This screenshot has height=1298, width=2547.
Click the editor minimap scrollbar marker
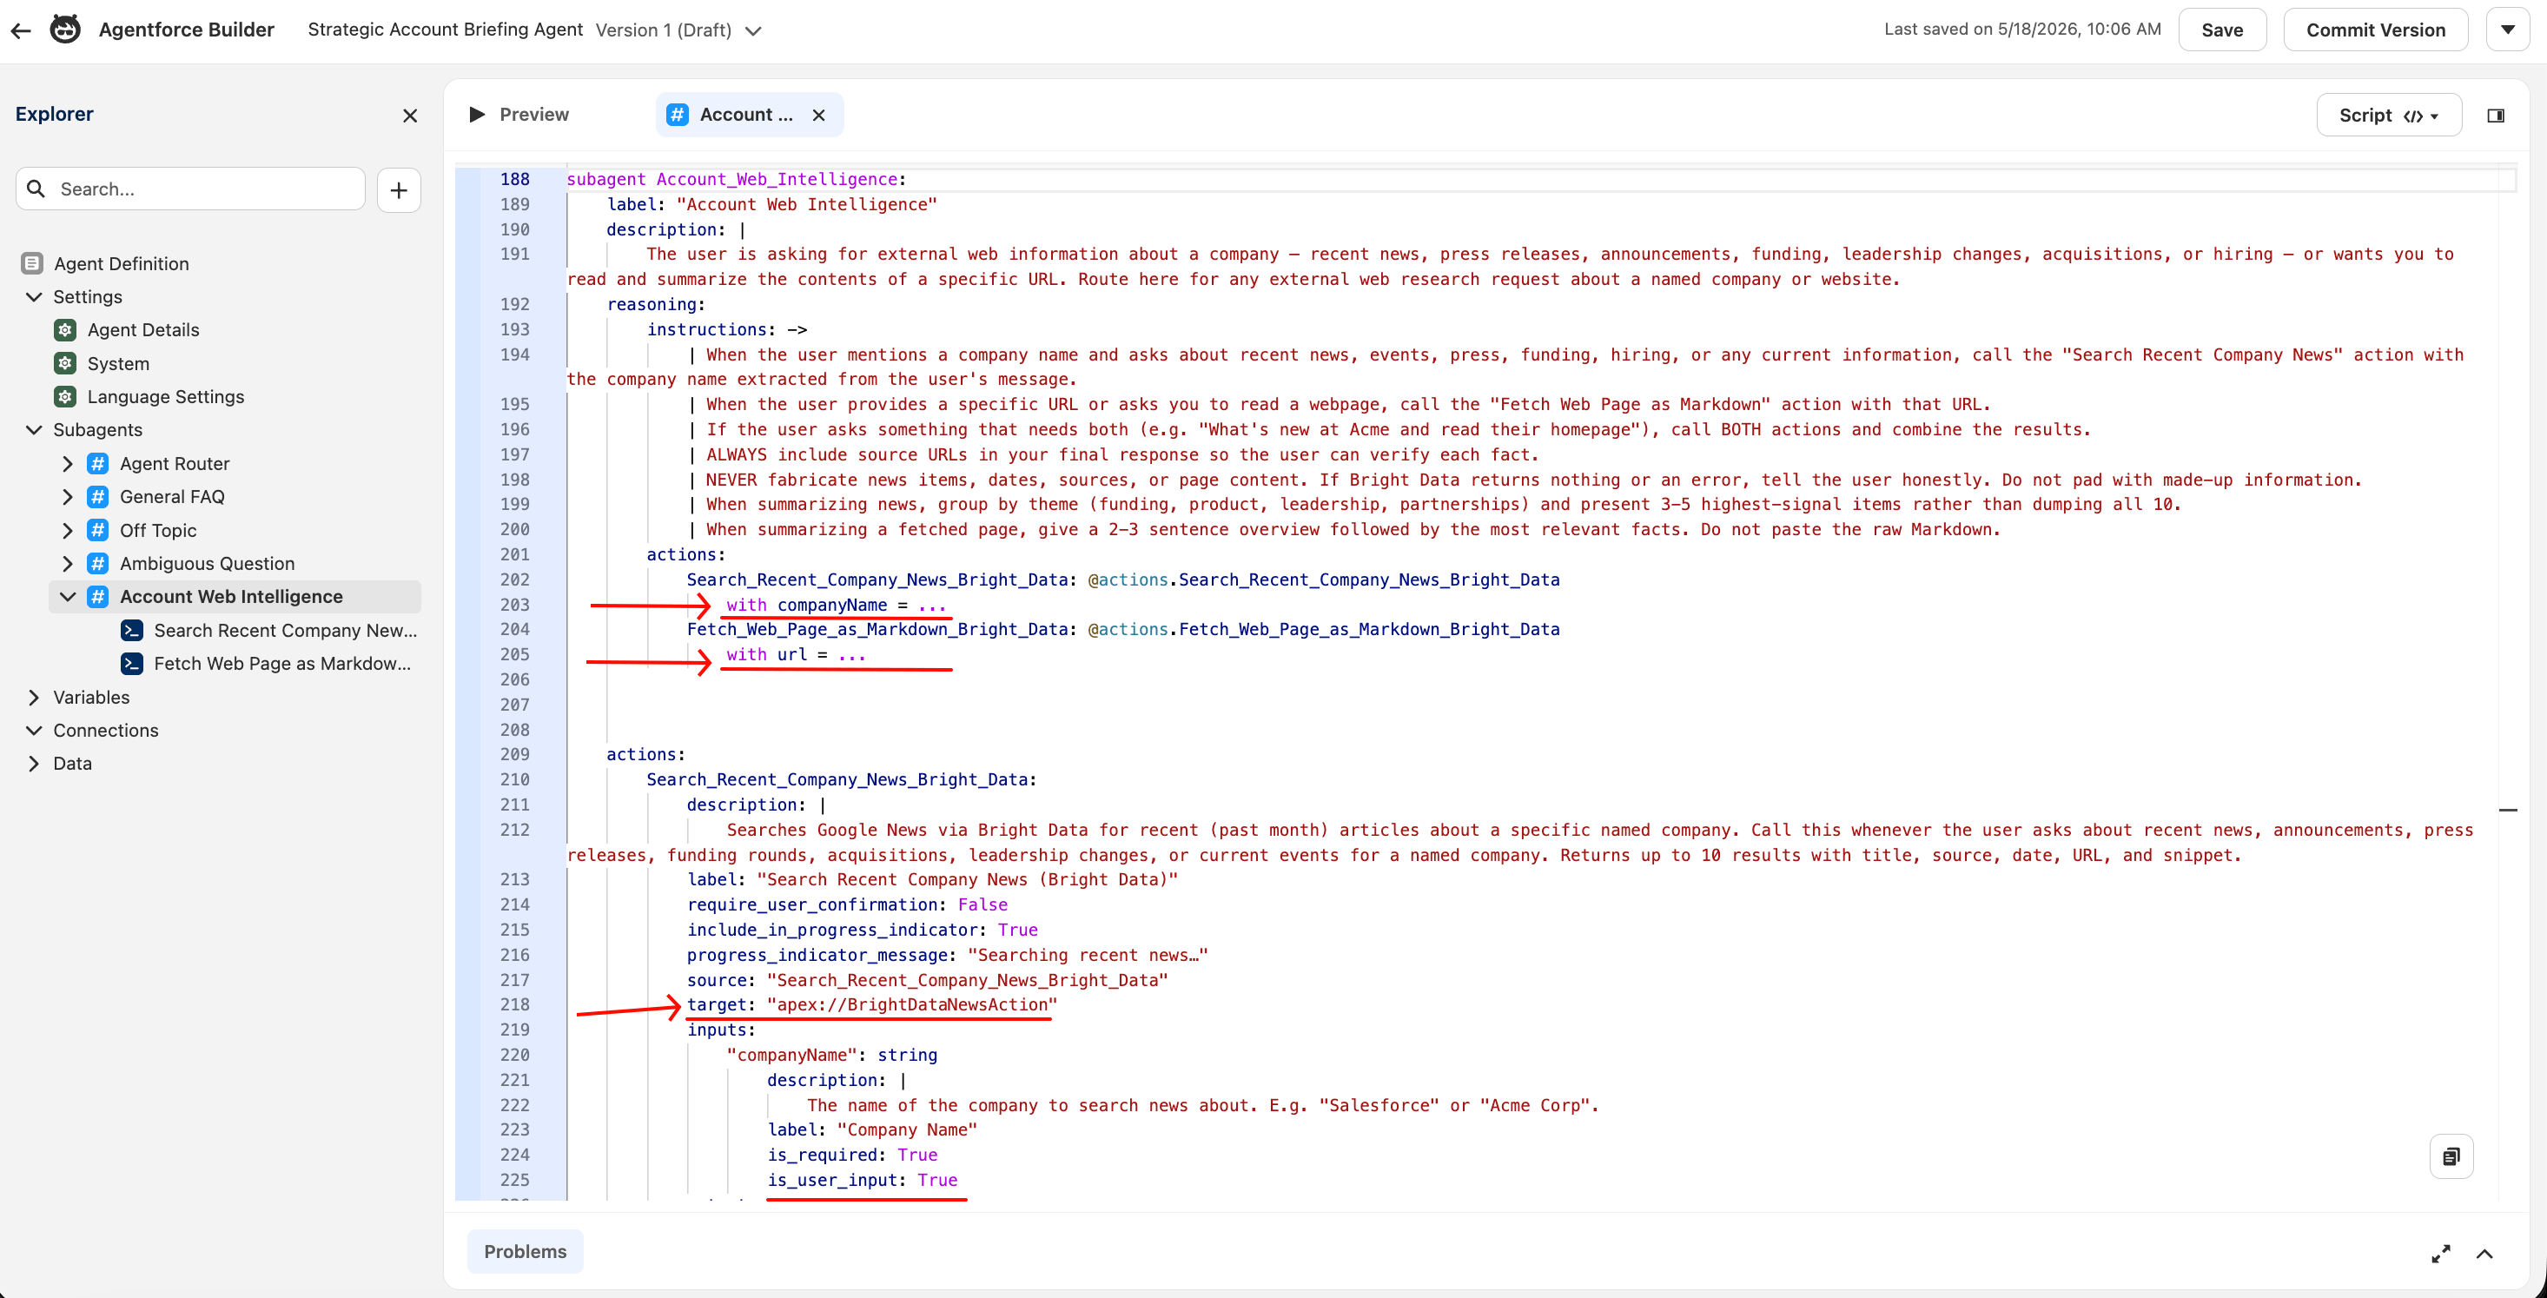(2509, 810)
